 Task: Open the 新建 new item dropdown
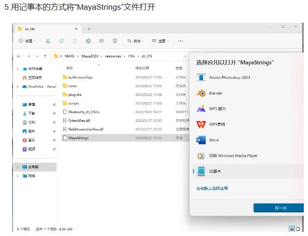click(x=27, y=41)
